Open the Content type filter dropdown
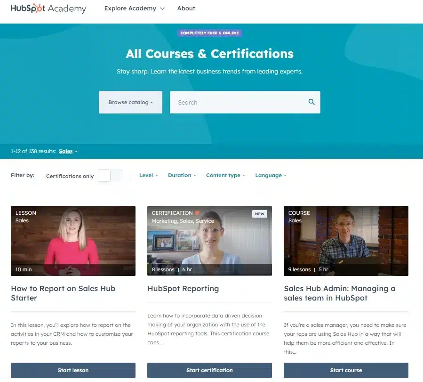This screenshot has height=382, width=423. click(225, 175)
